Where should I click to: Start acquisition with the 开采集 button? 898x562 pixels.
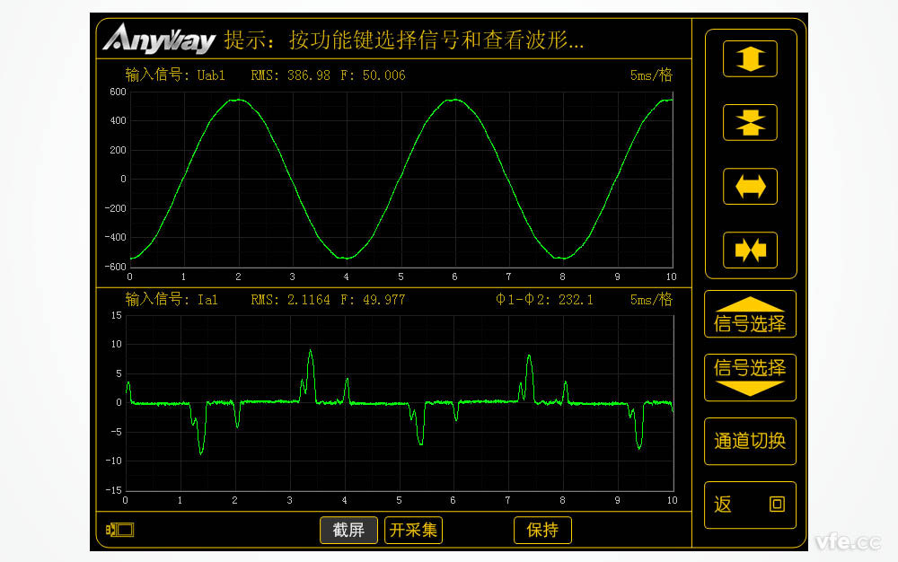click(413, 530)
